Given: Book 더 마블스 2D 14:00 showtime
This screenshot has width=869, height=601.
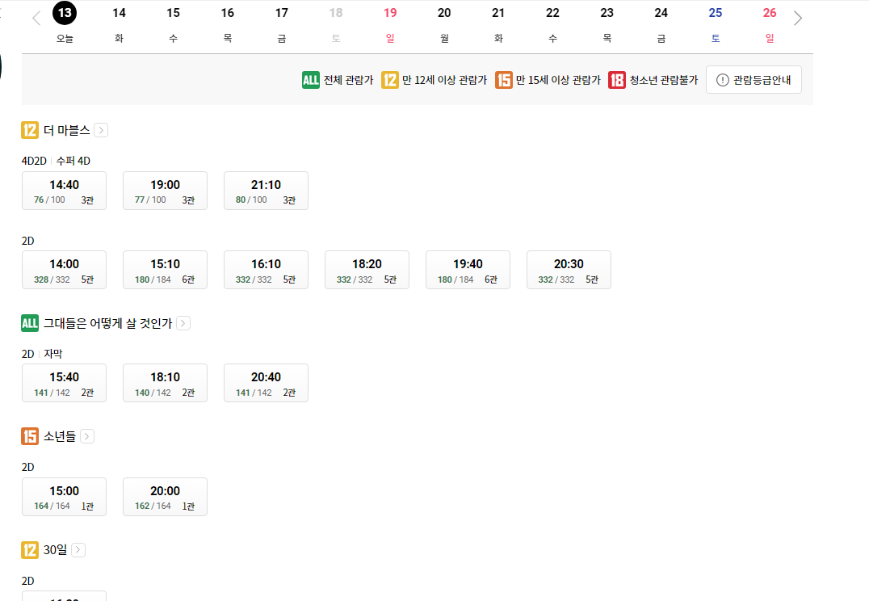Looking at the screenshot, I should click(65, 270).
